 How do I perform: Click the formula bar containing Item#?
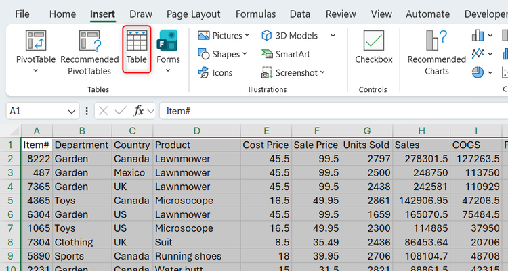point(334,111)
